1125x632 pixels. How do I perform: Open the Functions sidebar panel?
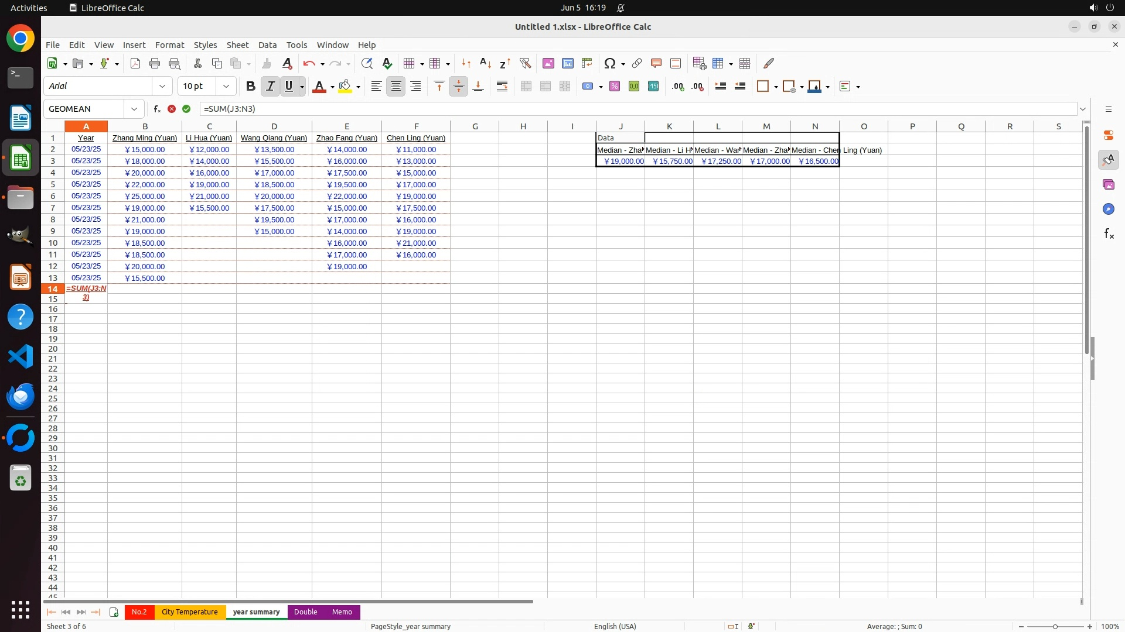tap(1108, 234)
